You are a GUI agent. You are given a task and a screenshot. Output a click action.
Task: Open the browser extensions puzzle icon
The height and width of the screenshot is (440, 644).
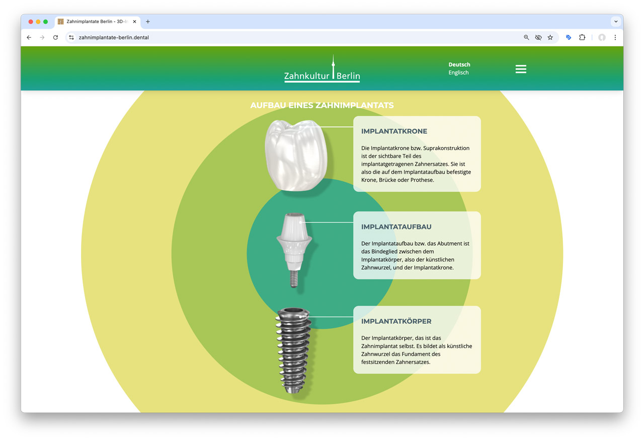[582, 37]
